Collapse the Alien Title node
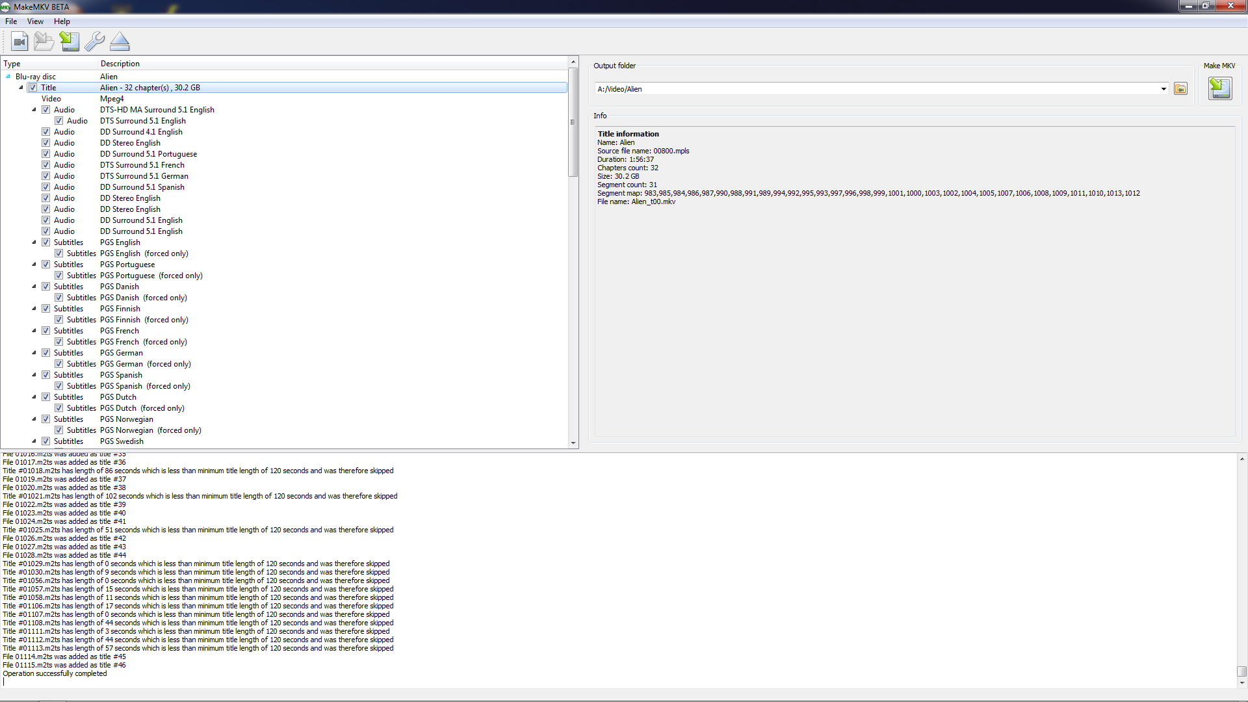Screen dimensions: 1248x702 click(21, 88)
